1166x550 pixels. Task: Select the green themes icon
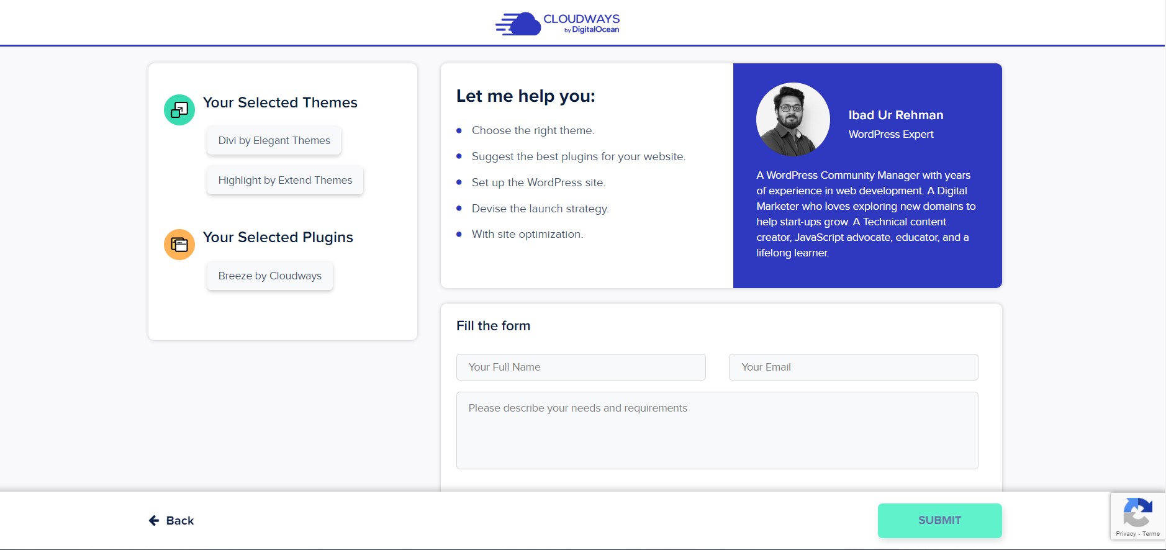pyautogui.click(x=179, y=110)
